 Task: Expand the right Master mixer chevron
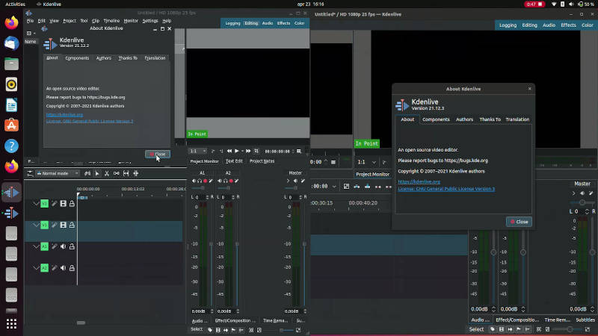coord(573,193)
